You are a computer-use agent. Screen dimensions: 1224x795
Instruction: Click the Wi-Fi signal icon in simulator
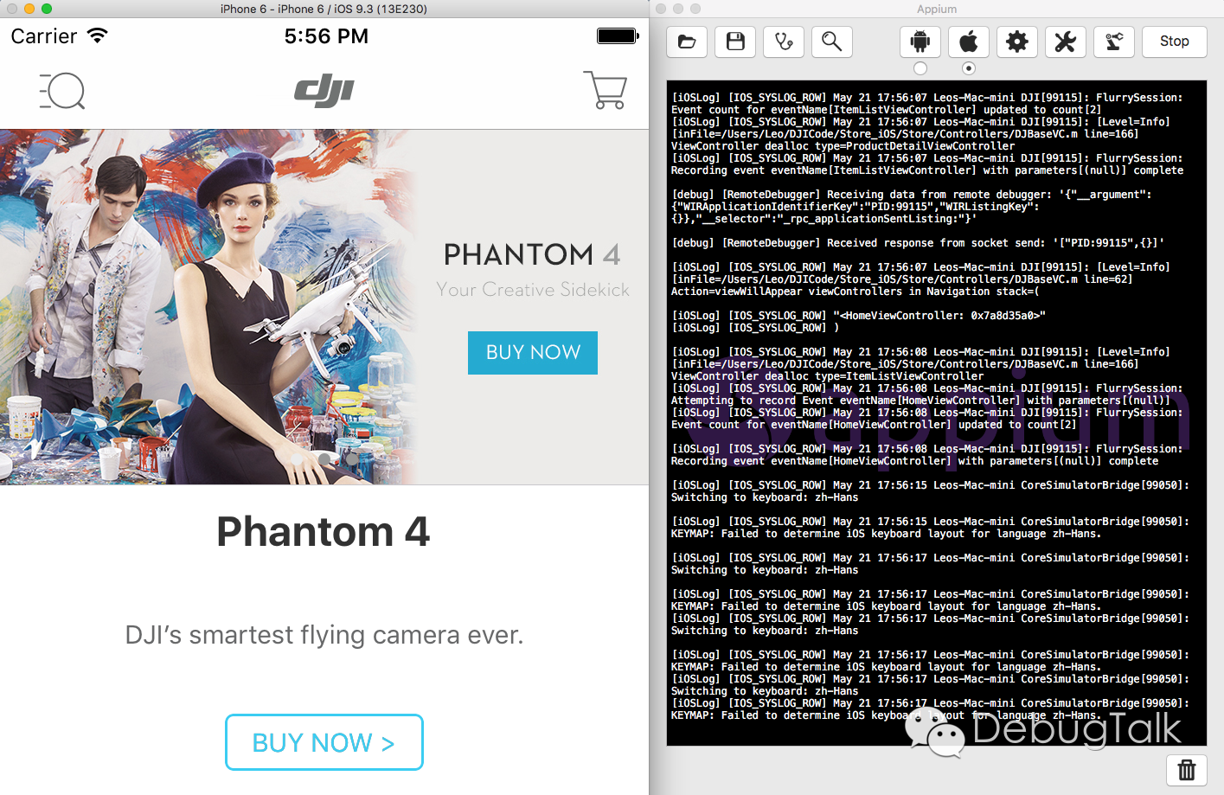coord(98,35)
